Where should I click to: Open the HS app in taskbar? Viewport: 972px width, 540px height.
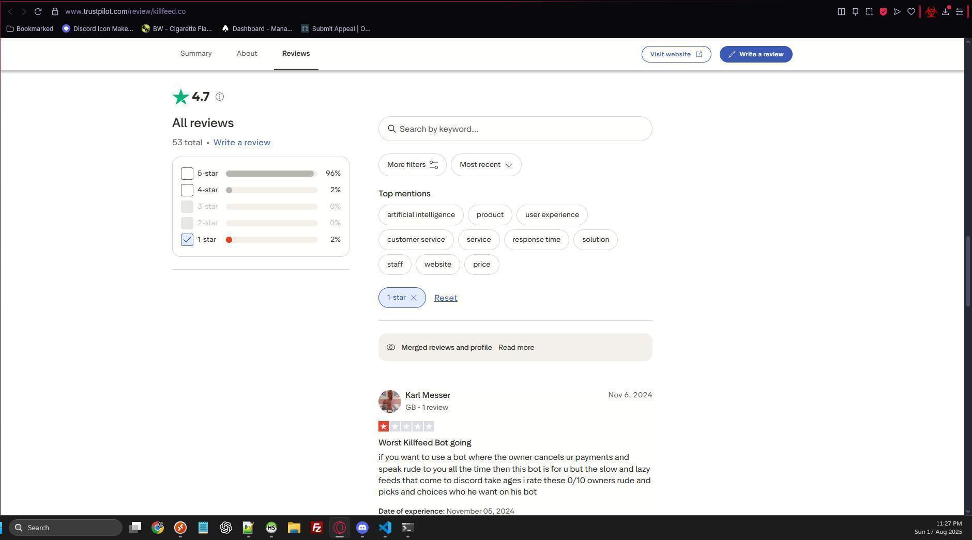[x=271, y=528]
